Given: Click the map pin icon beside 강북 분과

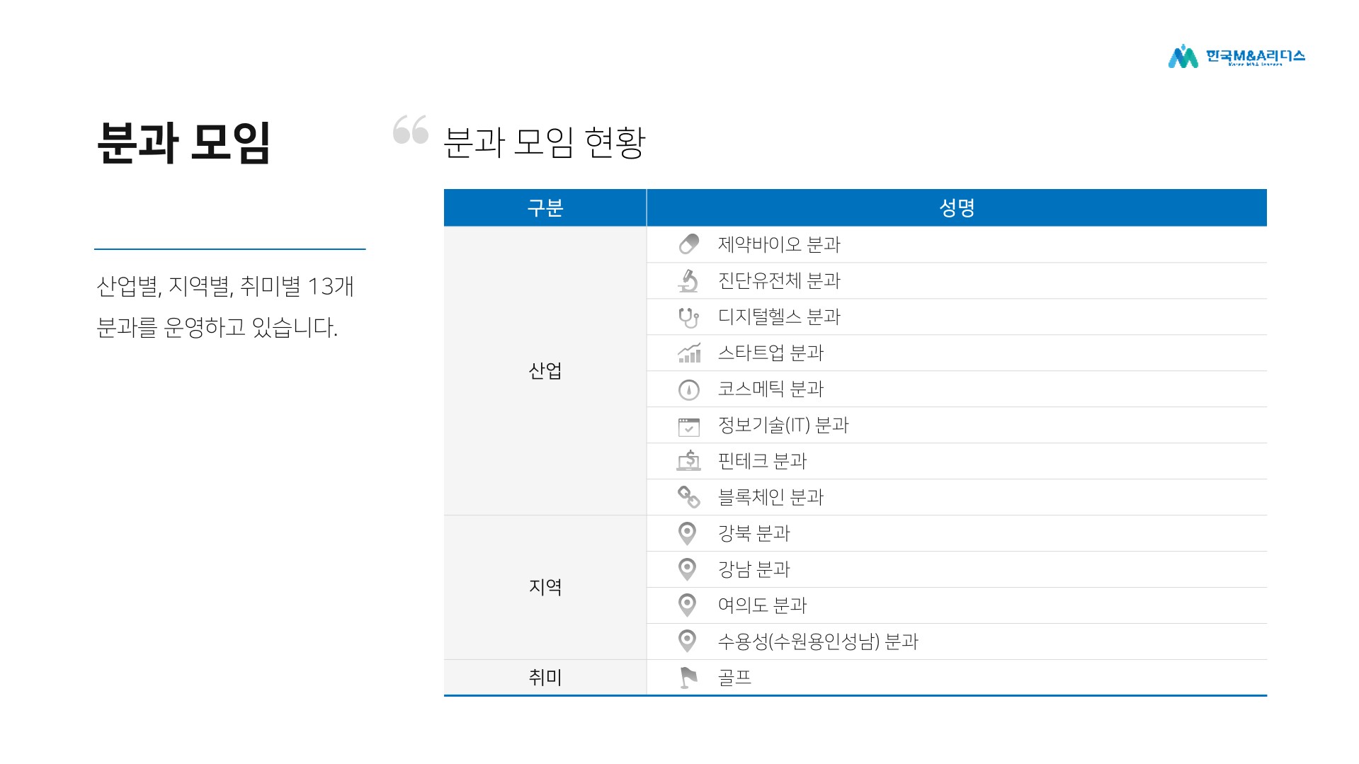Looking at the screenshot, I should point(687,533).
